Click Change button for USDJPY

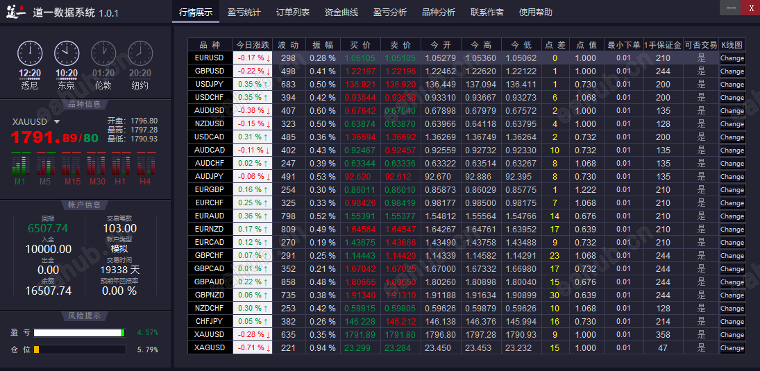(732, 85)
